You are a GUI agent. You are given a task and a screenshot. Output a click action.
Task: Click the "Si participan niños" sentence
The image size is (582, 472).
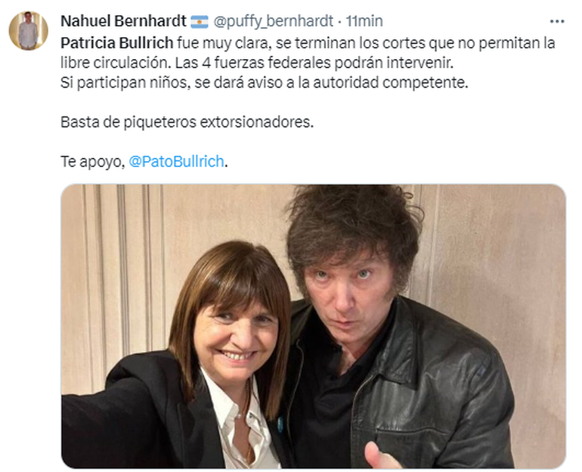(x=265, y=82)
